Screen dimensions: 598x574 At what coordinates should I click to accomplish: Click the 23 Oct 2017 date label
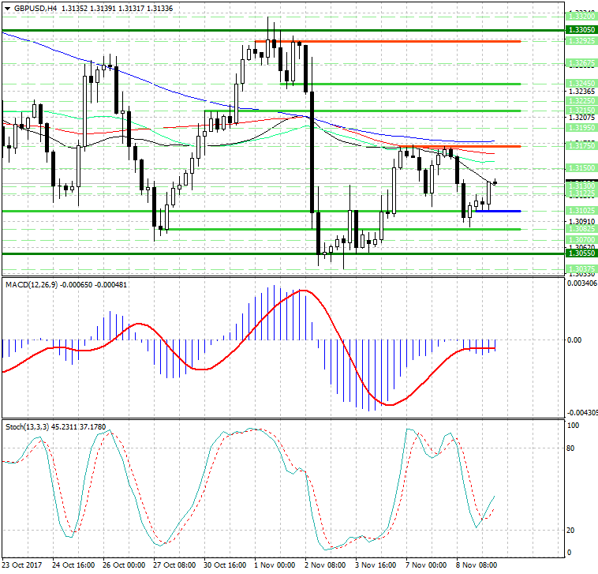pos(24,565)
